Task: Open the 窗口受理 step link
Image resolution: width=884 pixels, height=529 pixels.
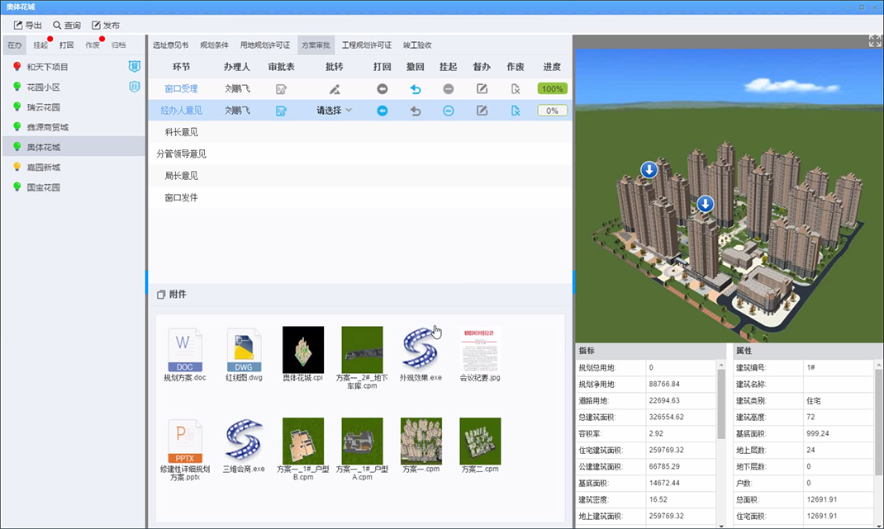Action: (180, 88)
